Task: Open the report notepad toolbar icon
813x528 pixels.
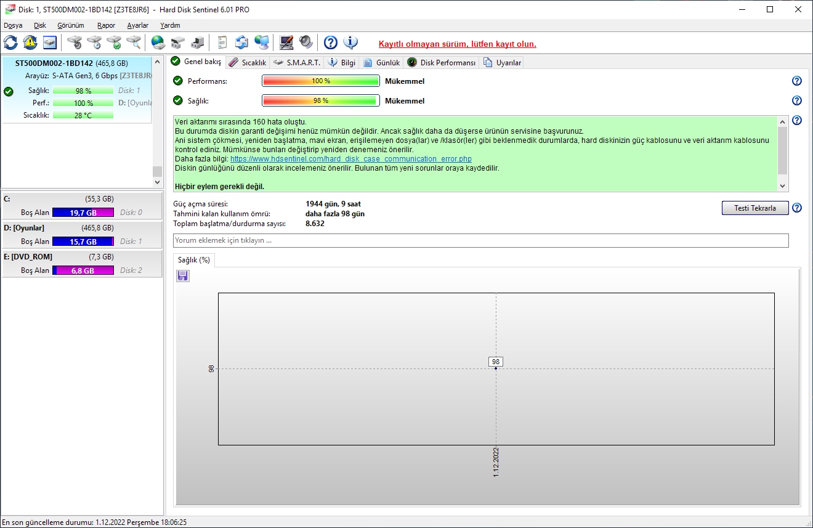Action: pyautogui.click(x=222, y=43)
